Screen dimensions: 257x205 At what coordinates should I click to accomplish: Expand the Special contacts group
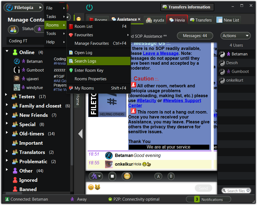click(x=7, y=123)
